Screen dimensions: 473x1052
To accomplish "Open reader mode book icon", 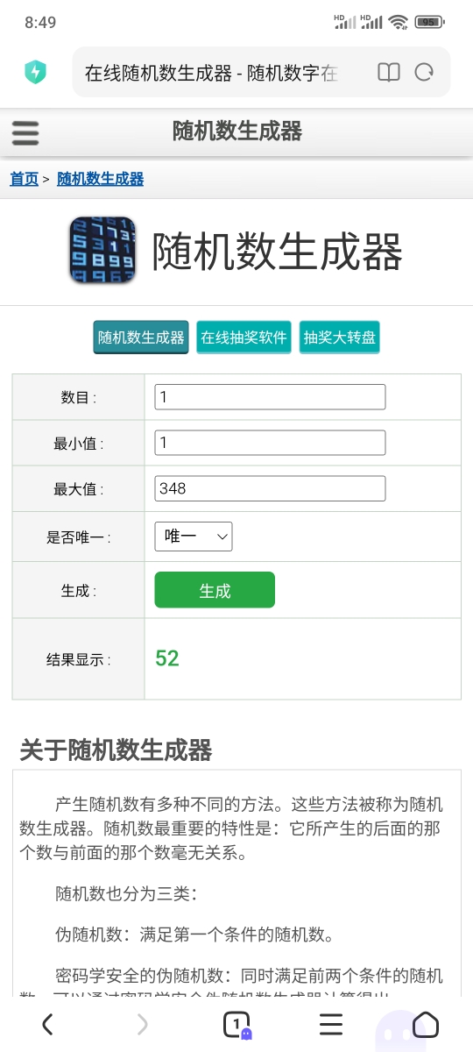I will (389, 72).
